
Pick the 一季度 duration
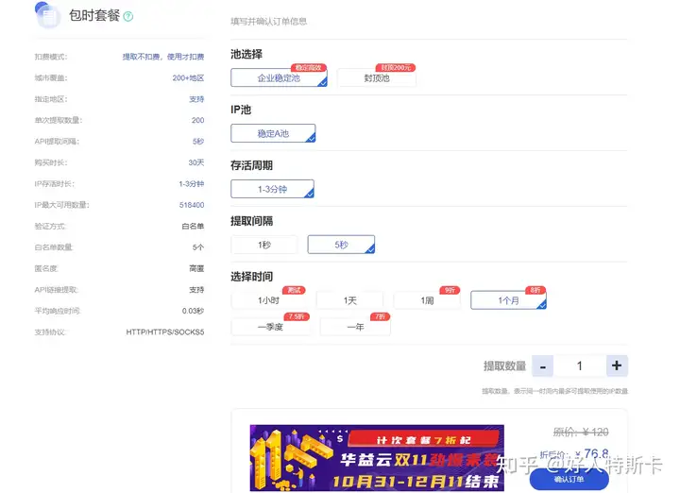coord(271,327)
